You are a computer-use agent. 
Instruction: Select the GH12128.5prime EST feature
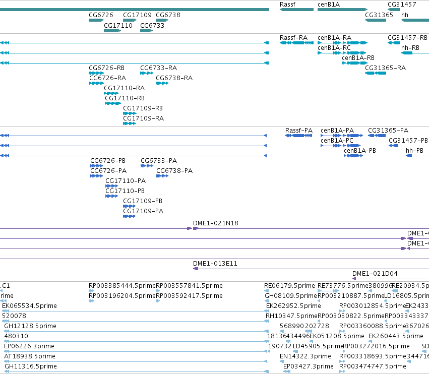(137, 332)
